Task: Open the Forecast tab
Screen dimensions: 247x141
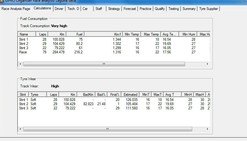Action: [130, 9]
